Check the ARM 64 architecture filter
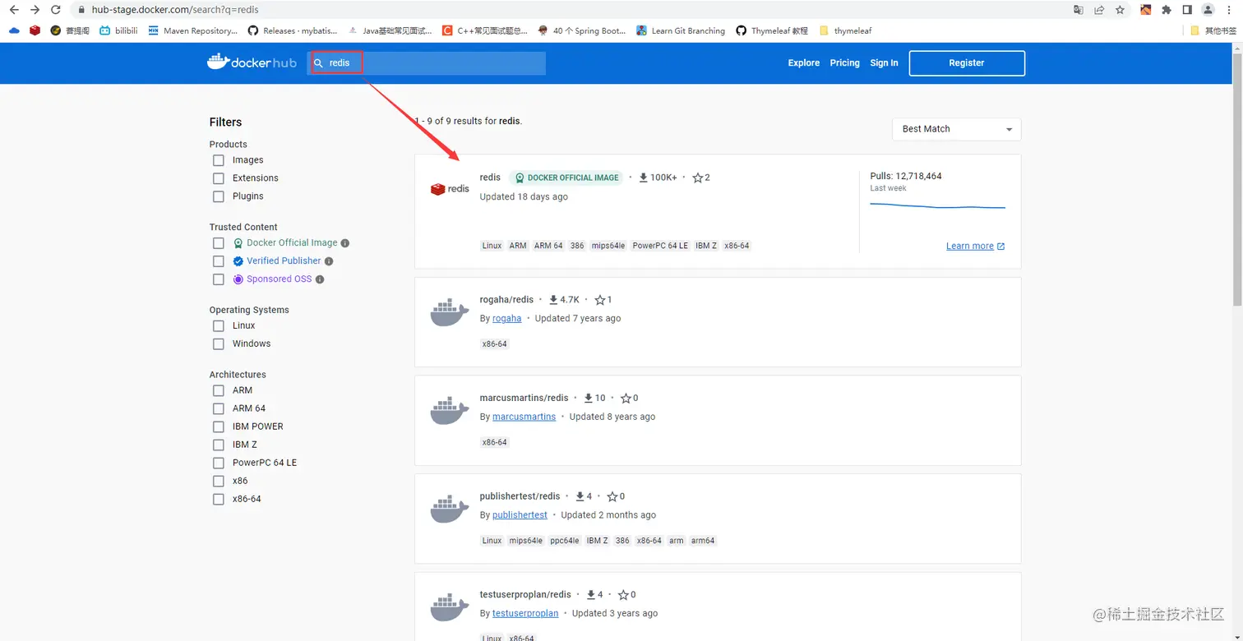The height and width of the screenshot is (641, 1243). [x=219, y=408]
